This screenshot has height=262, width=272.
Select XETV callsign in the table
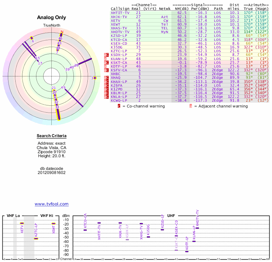coord(115,21)
